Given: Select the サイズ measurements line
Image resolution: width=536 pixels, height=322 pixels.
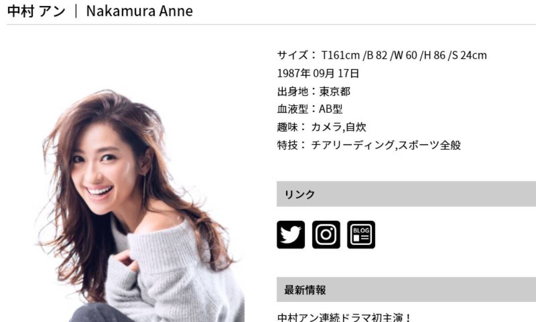Looking at the screenshot, I should click(382, 55).
